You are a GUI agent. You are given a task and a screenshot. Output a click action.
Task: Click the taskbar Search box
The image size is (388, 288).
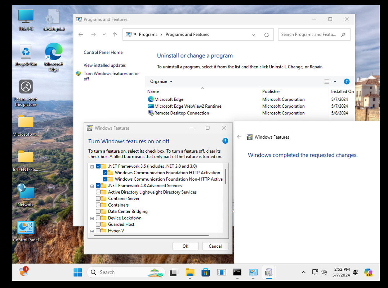point(126,272)
